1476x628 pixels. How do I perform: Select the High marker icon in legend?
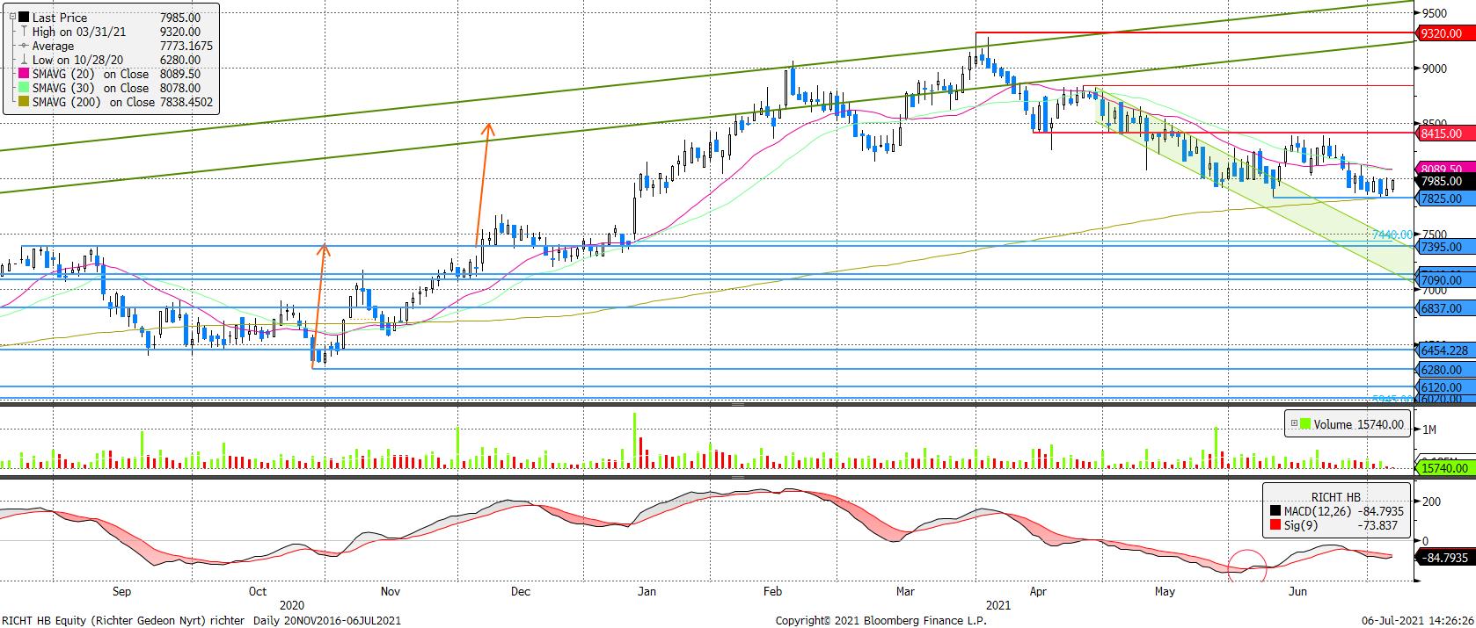coord(23,32)
